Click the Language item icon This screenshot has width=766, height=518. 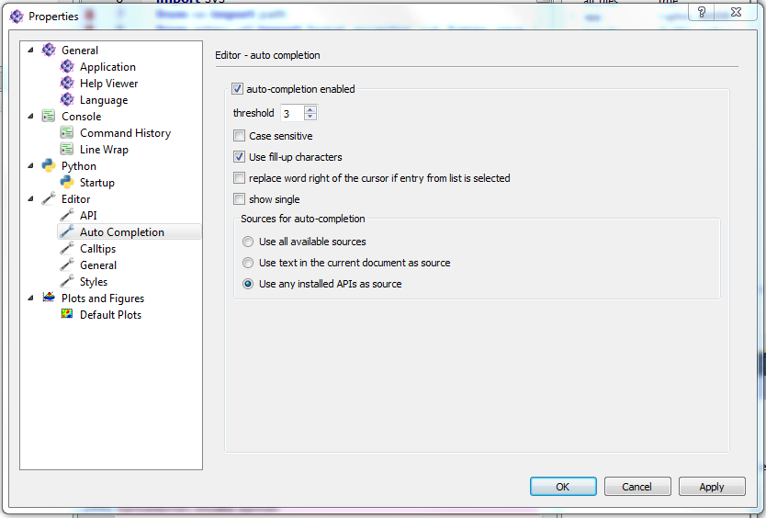tap(67, 100)
